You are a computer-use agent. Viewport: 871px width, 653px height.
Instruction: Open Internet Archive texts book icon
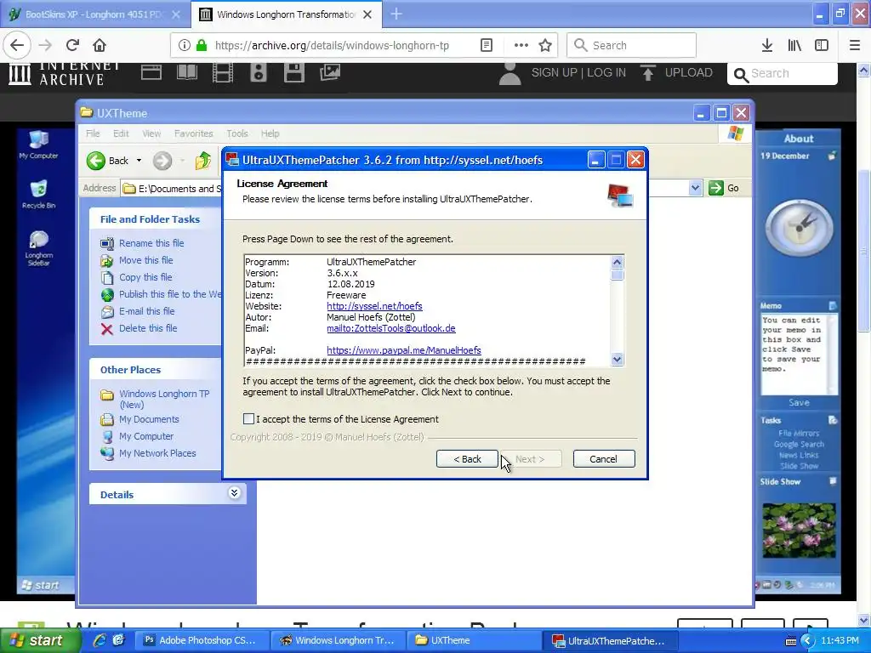187,73
